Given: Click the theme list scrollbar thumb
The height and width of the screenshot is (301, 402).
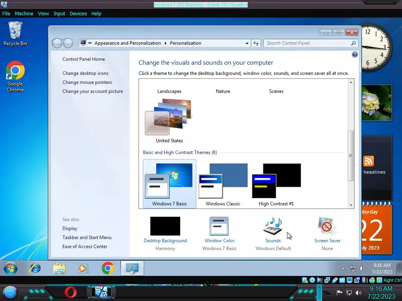Looking at the screenshot, I should point(351,156).
